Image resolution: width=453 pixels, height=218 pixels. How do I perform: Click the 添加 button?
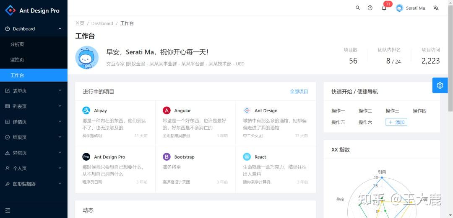point(396,122)
